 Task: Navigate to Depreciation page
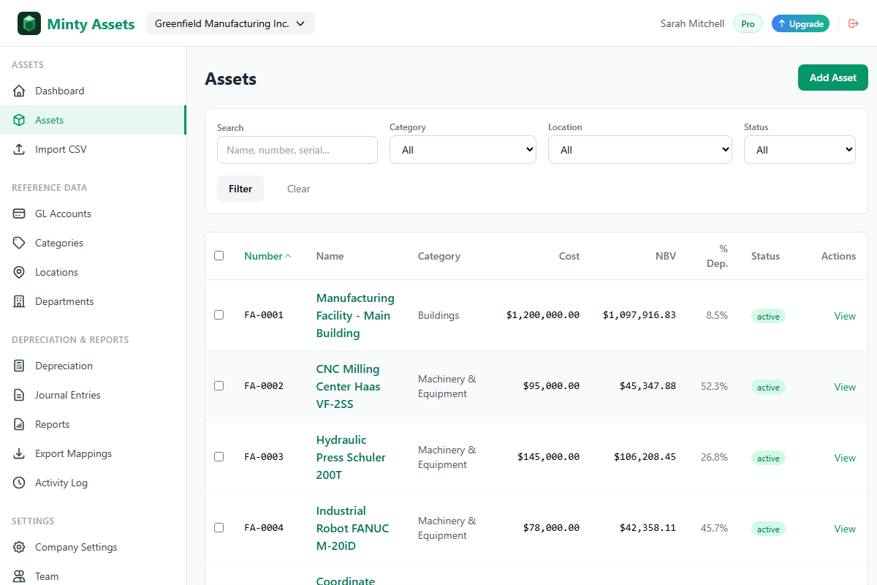coord(93,366)
